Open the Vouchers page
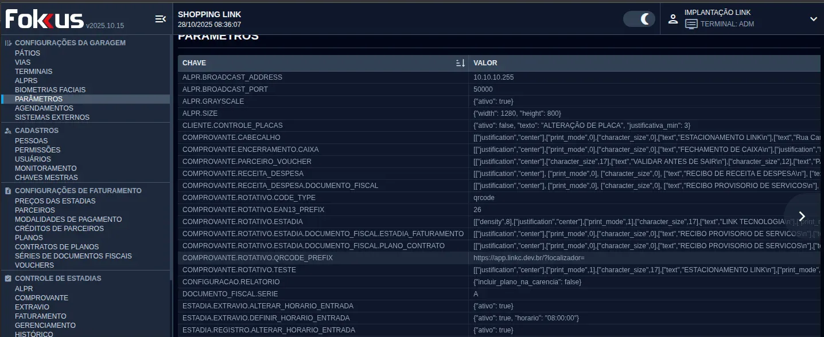This screenshot has height=337, width=824. 34,265
